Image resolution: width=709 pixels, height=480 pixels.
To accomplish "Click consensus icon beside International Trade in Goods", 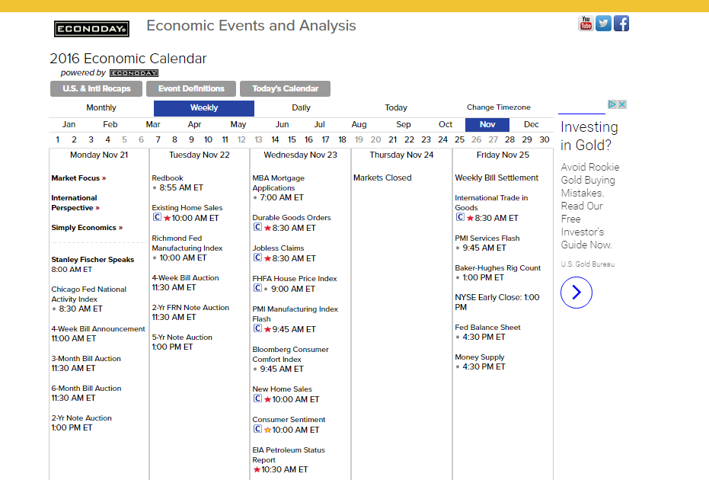I will click(x=460, y=218).
